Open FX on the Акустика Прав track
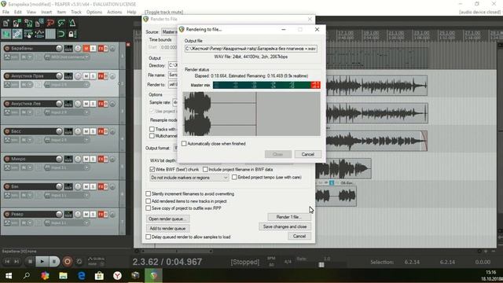The height and width of the screenshot is (283, 503). tap(101, 76)
